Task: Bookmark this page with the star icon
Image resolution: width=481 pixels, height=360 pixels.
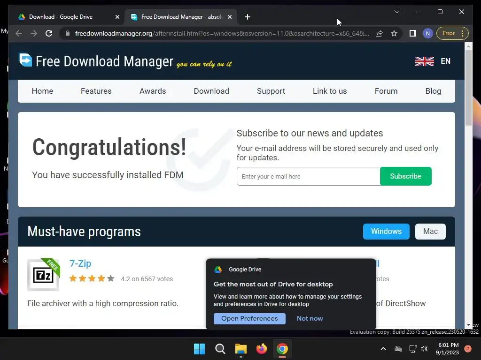Action: [x=394, y=33]
